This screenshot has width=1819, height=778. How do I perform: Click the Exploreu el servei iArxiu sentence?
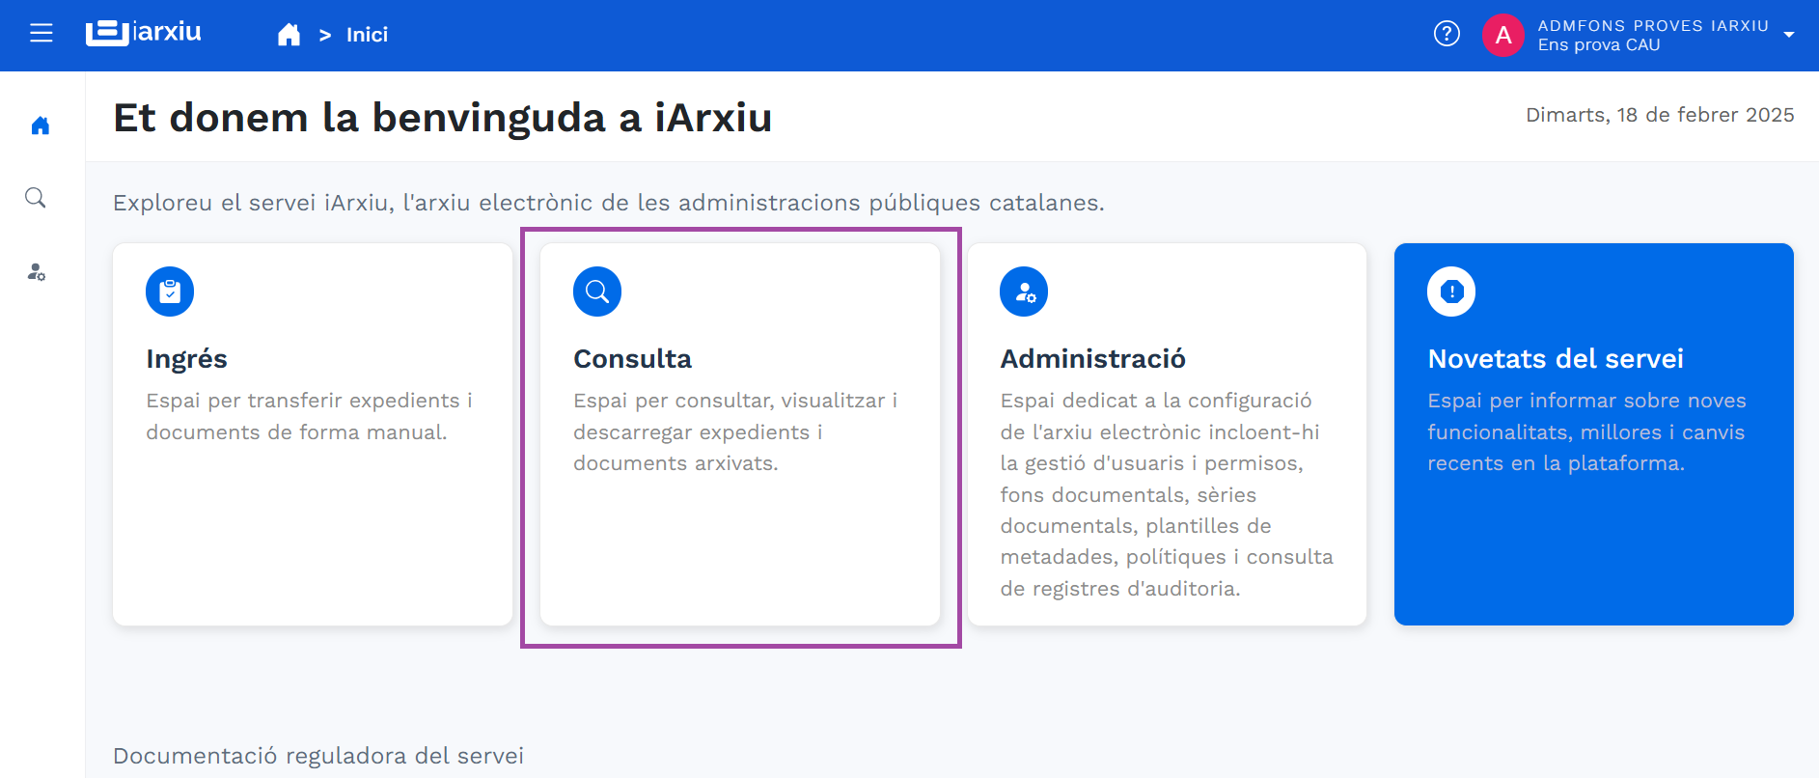pyautogui.click(x=609, y=203)
